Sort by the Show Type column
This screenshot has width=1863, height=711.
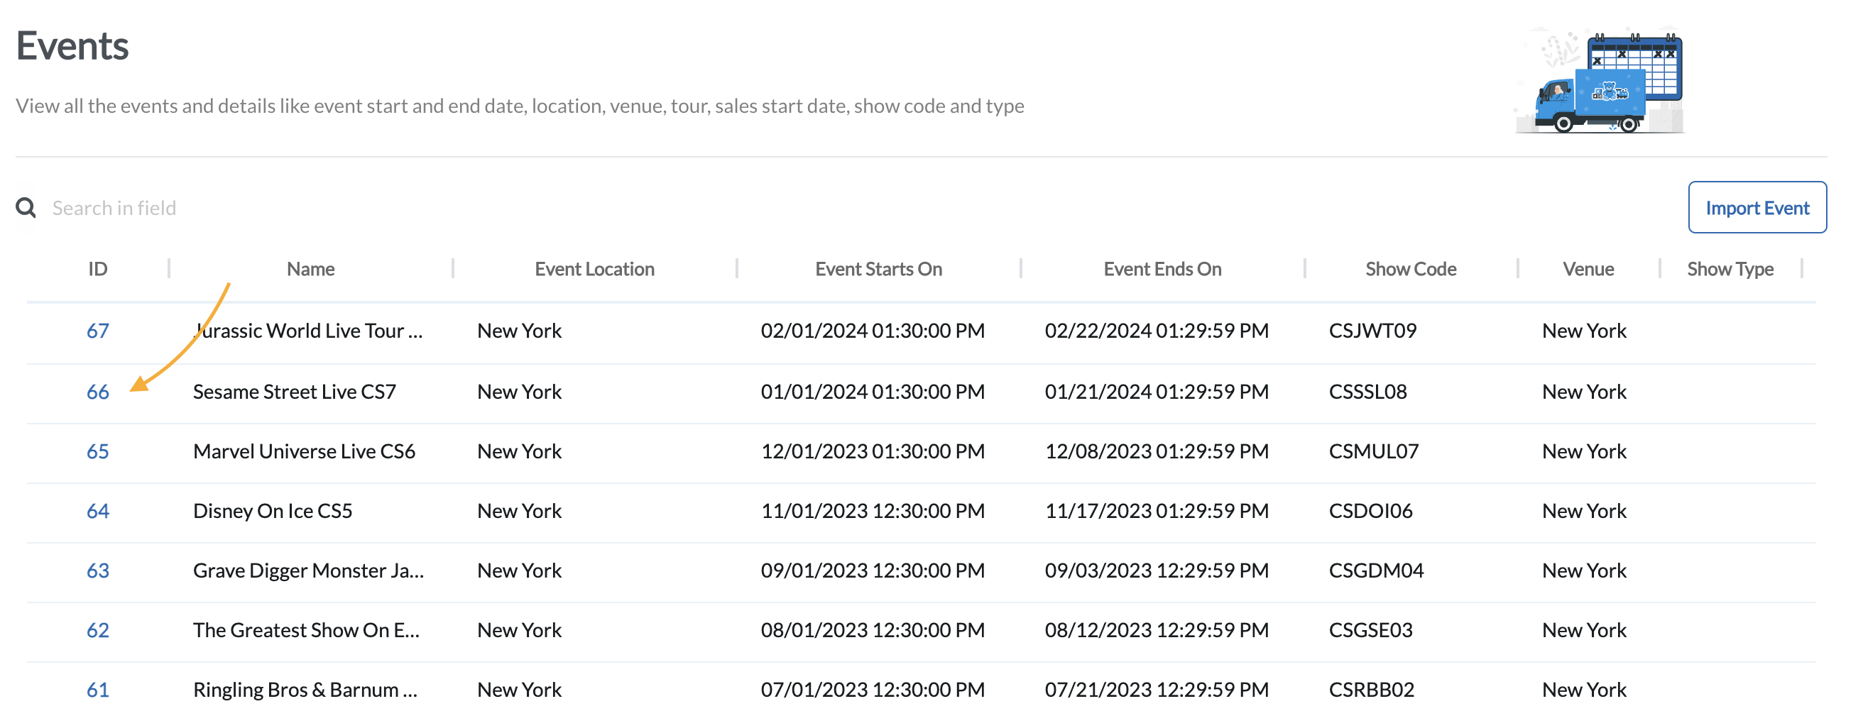(x=1730, y=268)
